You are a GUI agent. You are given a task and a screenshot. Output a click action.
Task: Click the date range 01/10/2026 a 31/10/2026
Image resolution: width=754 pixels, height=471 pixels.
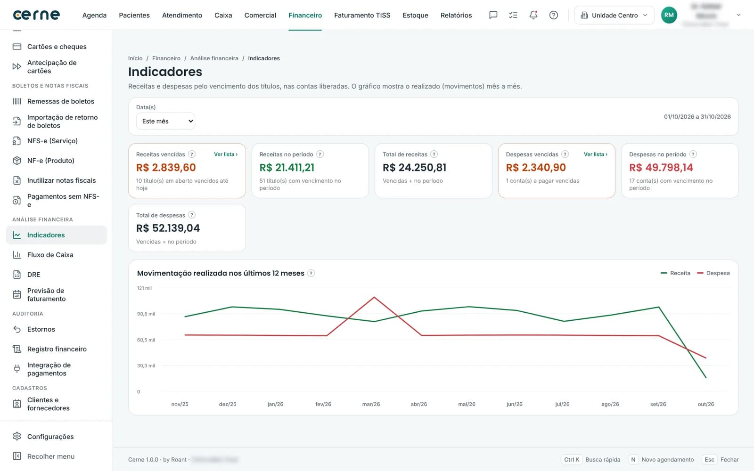tap(697, 117)
